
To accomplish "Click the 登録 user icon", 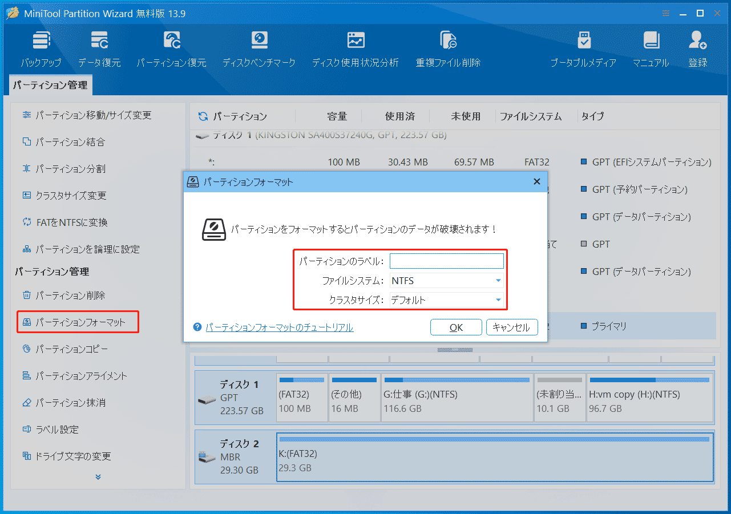I will [697, 50].
